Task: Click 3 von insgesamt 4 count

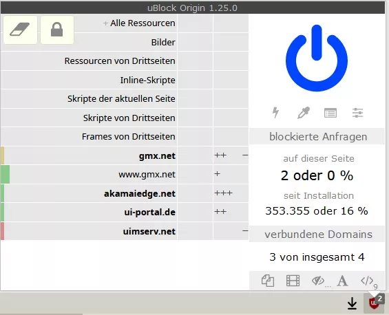Action: pos(317,257)
